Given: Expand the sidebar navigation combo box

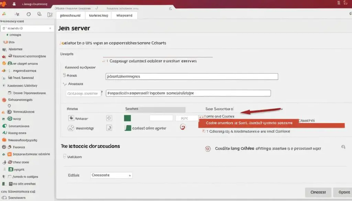Looking at the screenshot, I should pyautogui.click(x=27, y=28).
